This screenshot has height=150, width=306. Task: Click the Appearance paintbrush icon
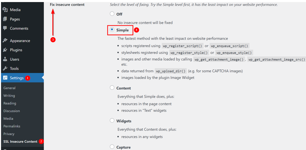(x=5, y=41)
